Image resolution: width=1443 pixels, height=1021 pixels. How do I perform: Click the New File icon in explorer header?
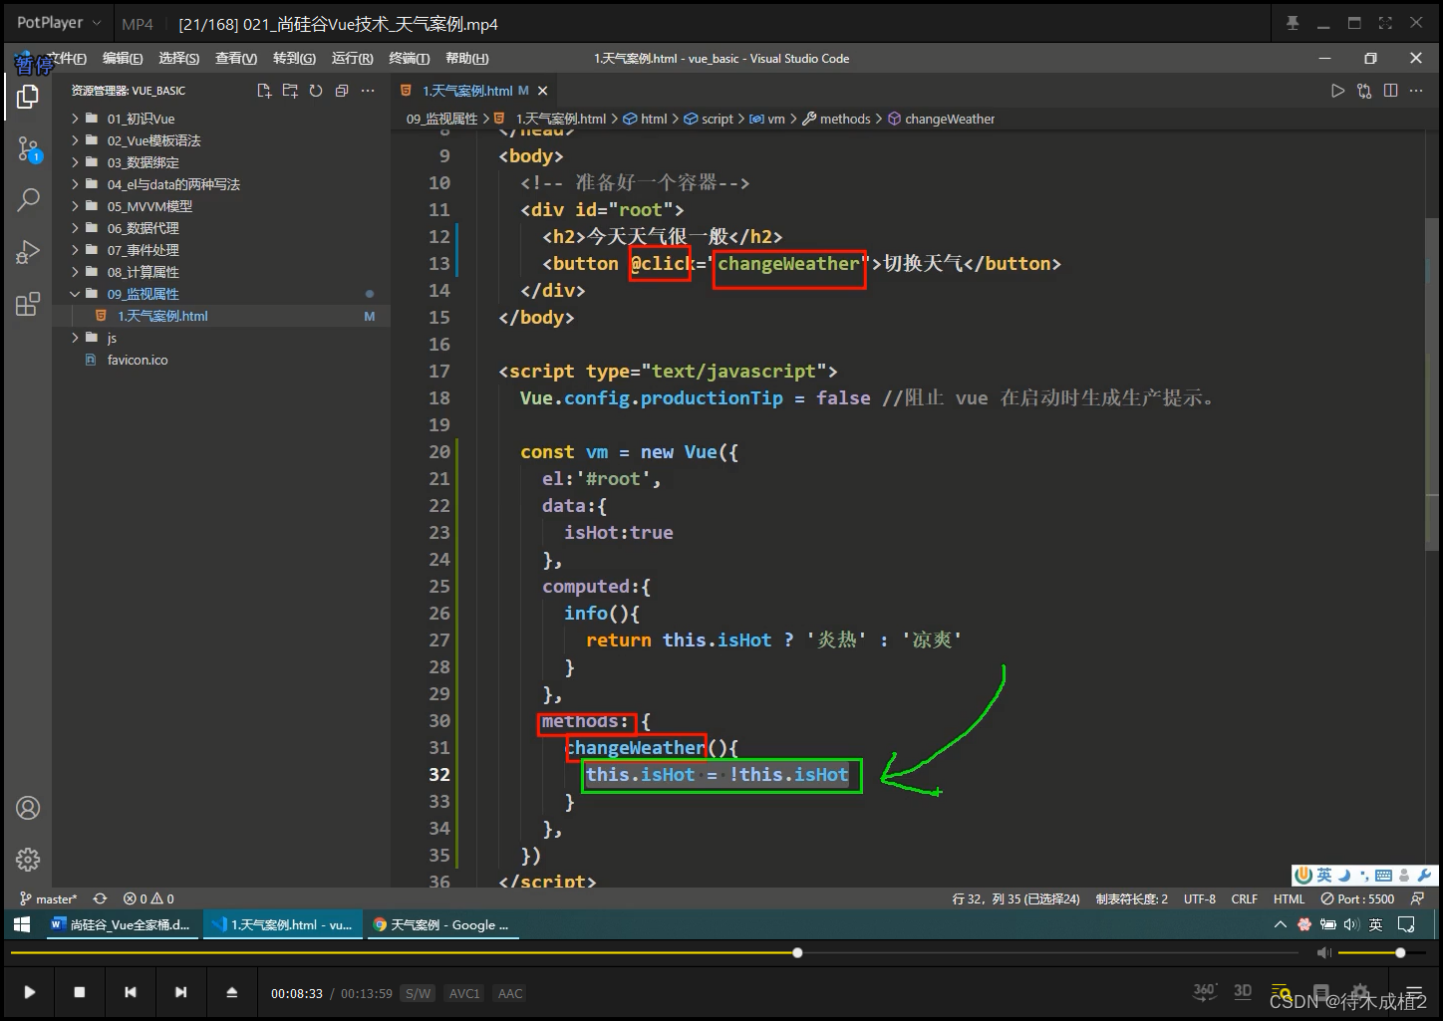tap(264, 91)
